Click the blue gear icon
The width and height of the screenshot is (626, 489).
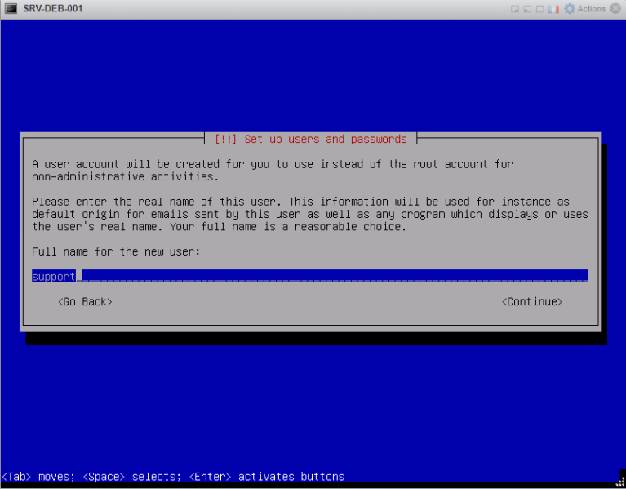tap(570, 9)
